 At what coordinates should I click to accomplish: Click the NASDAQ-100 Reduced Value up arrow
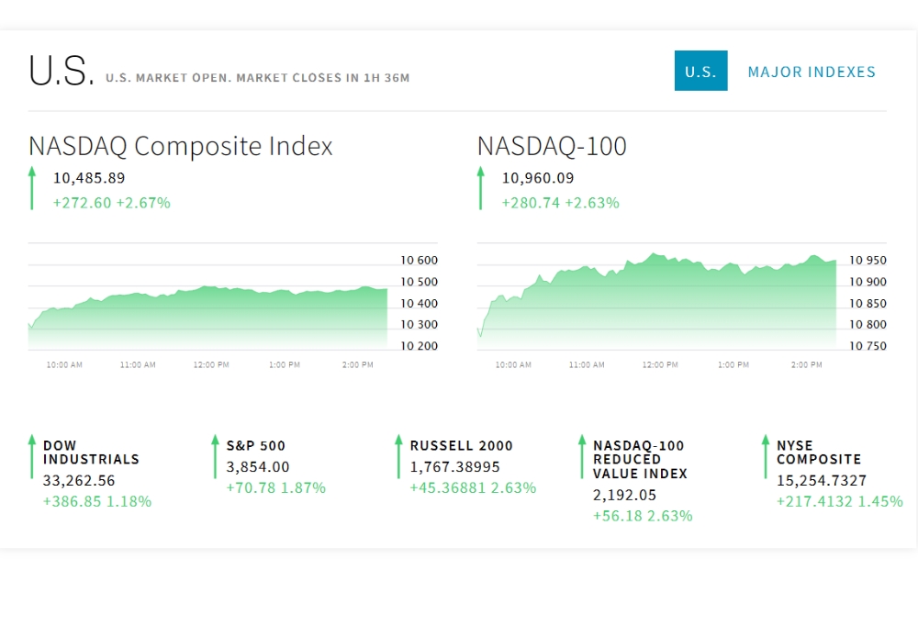pyautogui.click(x=583, y=457)
